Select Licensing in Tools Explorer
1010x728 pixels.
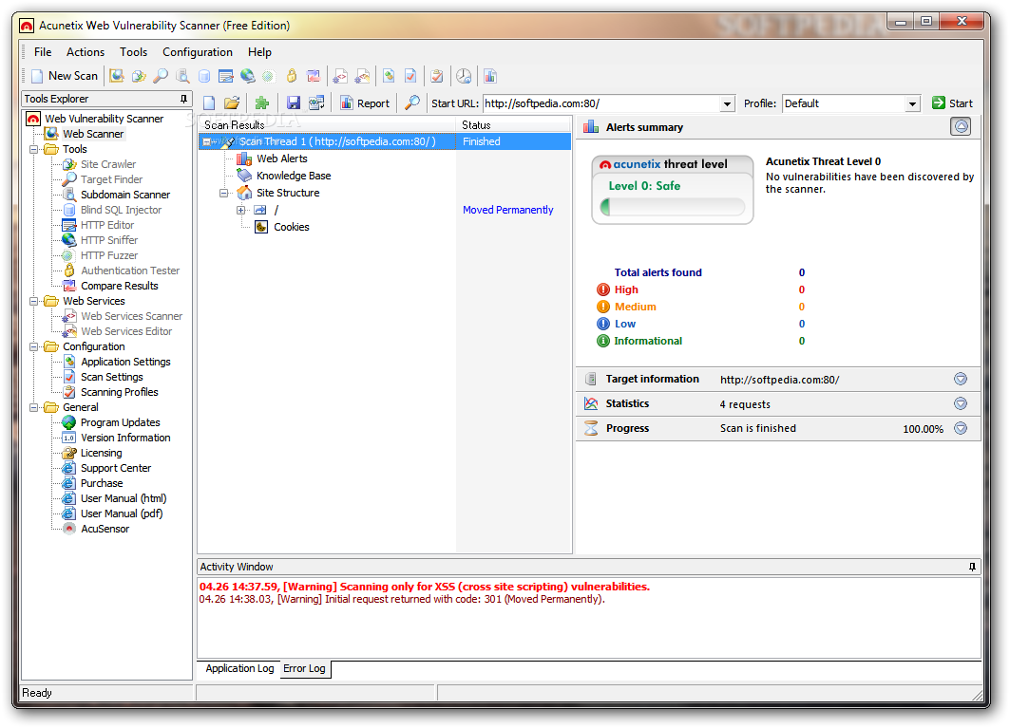point(101,453)
